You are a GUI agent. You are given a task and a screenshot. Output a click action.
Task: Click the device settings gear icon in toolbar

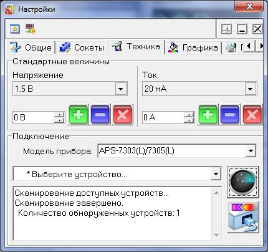click(x=31, y=29)
